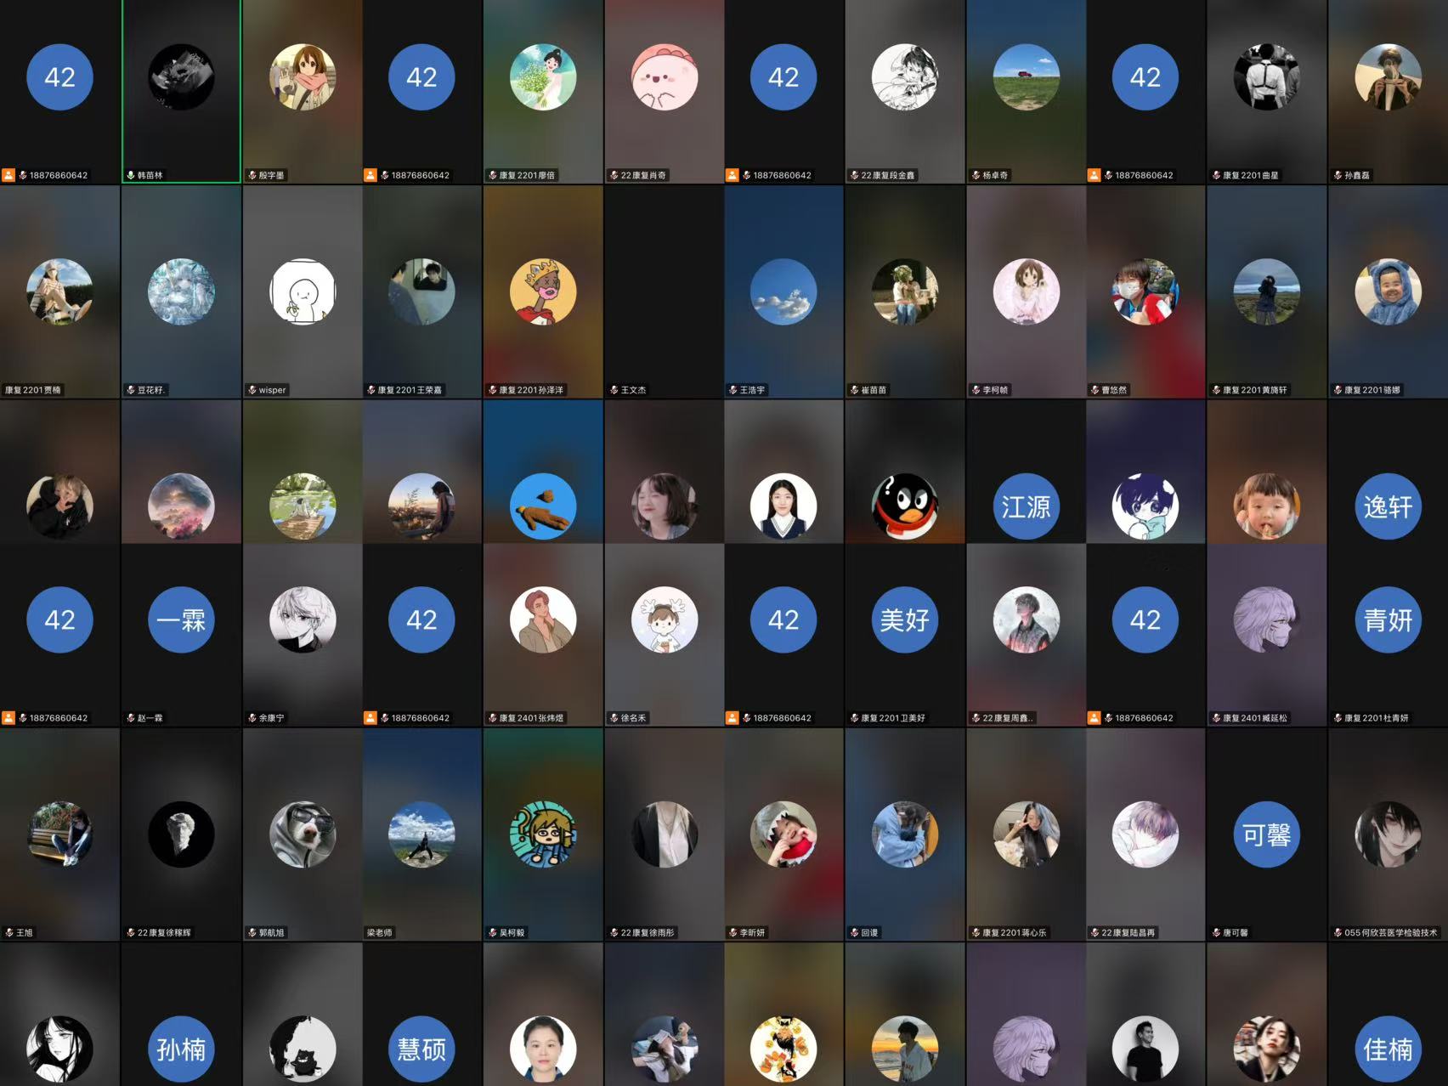Click the muted mic icon beside wisper
The width and height of the screenshot is (1448, 1086).
pos(252,390)
